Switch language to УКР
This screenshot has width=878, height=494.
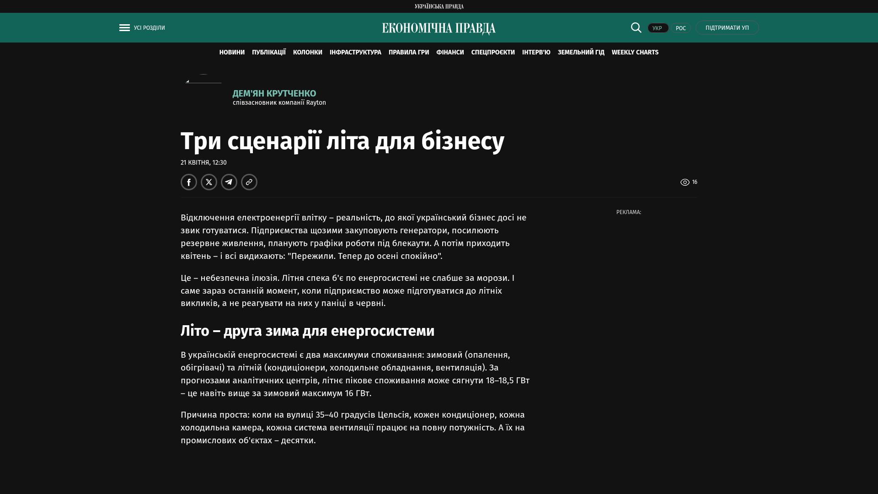click(658, 28)
